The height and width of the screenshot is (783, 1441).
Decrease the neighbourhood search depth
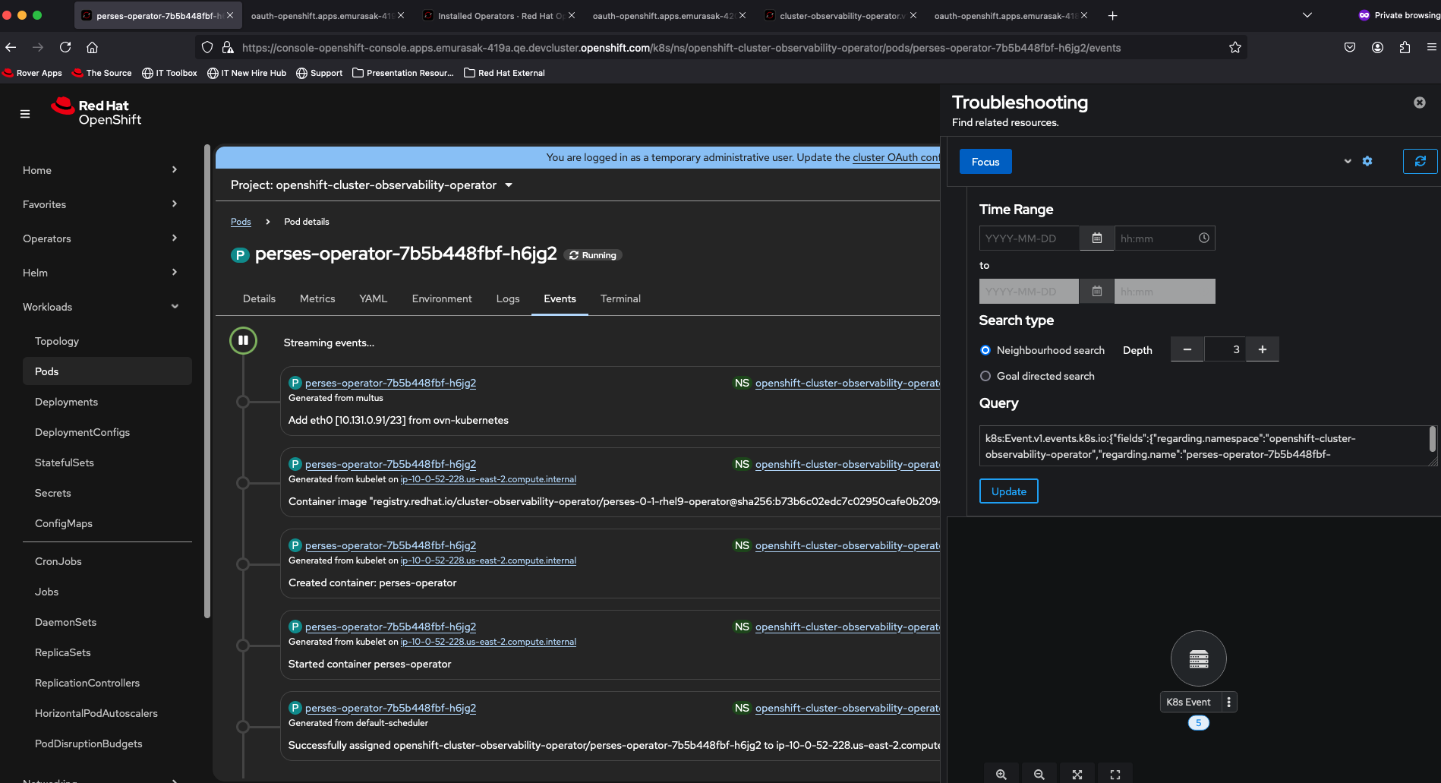click(x=1187, y=349)
